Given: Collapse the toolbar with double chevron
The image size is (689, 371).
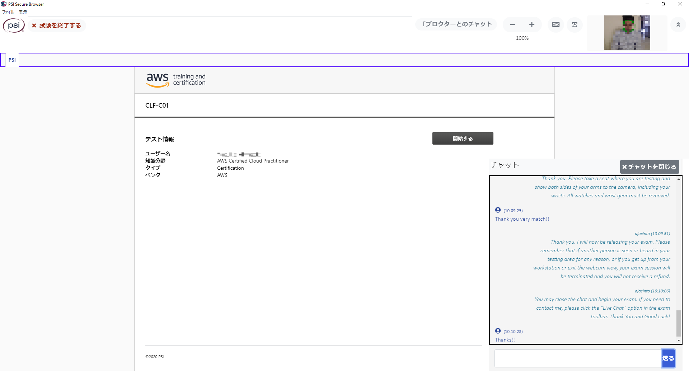Looking at the screenshot, I should [x=678, y=24].
